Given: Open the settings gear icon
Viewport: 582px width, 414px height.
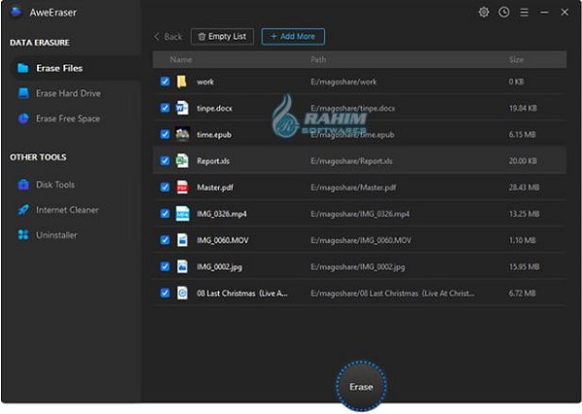Looking at the screenshot, I should (484, 13).
